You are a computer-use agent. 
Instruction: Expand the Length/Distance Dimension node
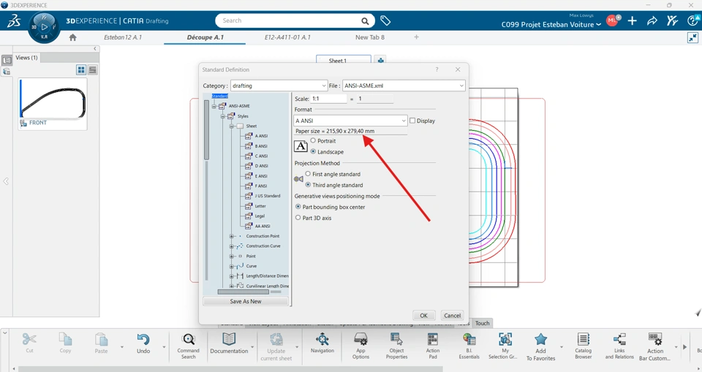point(232,276)
